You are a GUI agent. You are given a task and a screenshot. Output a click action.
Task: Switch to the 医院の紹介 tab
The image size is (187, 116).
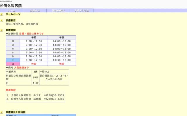point(58,10)
